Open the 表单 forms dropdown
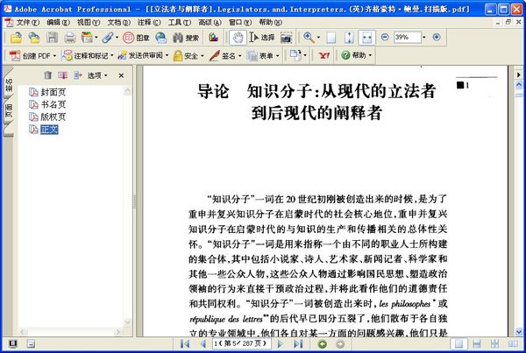Screen dimensions: 526x353 point(263,56)
